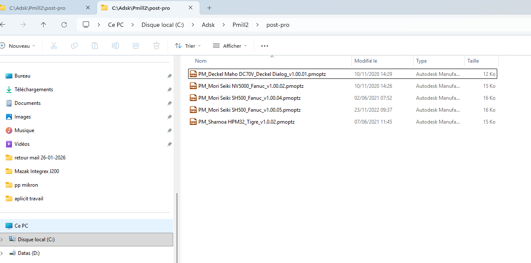Click the navigation pane vertical scrollbar
This screenshot has width=531, height=263.
coord(177,228)
